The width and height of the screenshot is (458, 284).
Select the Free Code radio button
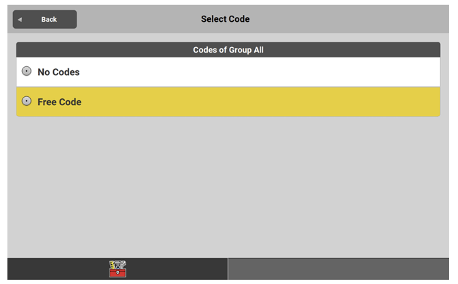[x=27, y=101]
